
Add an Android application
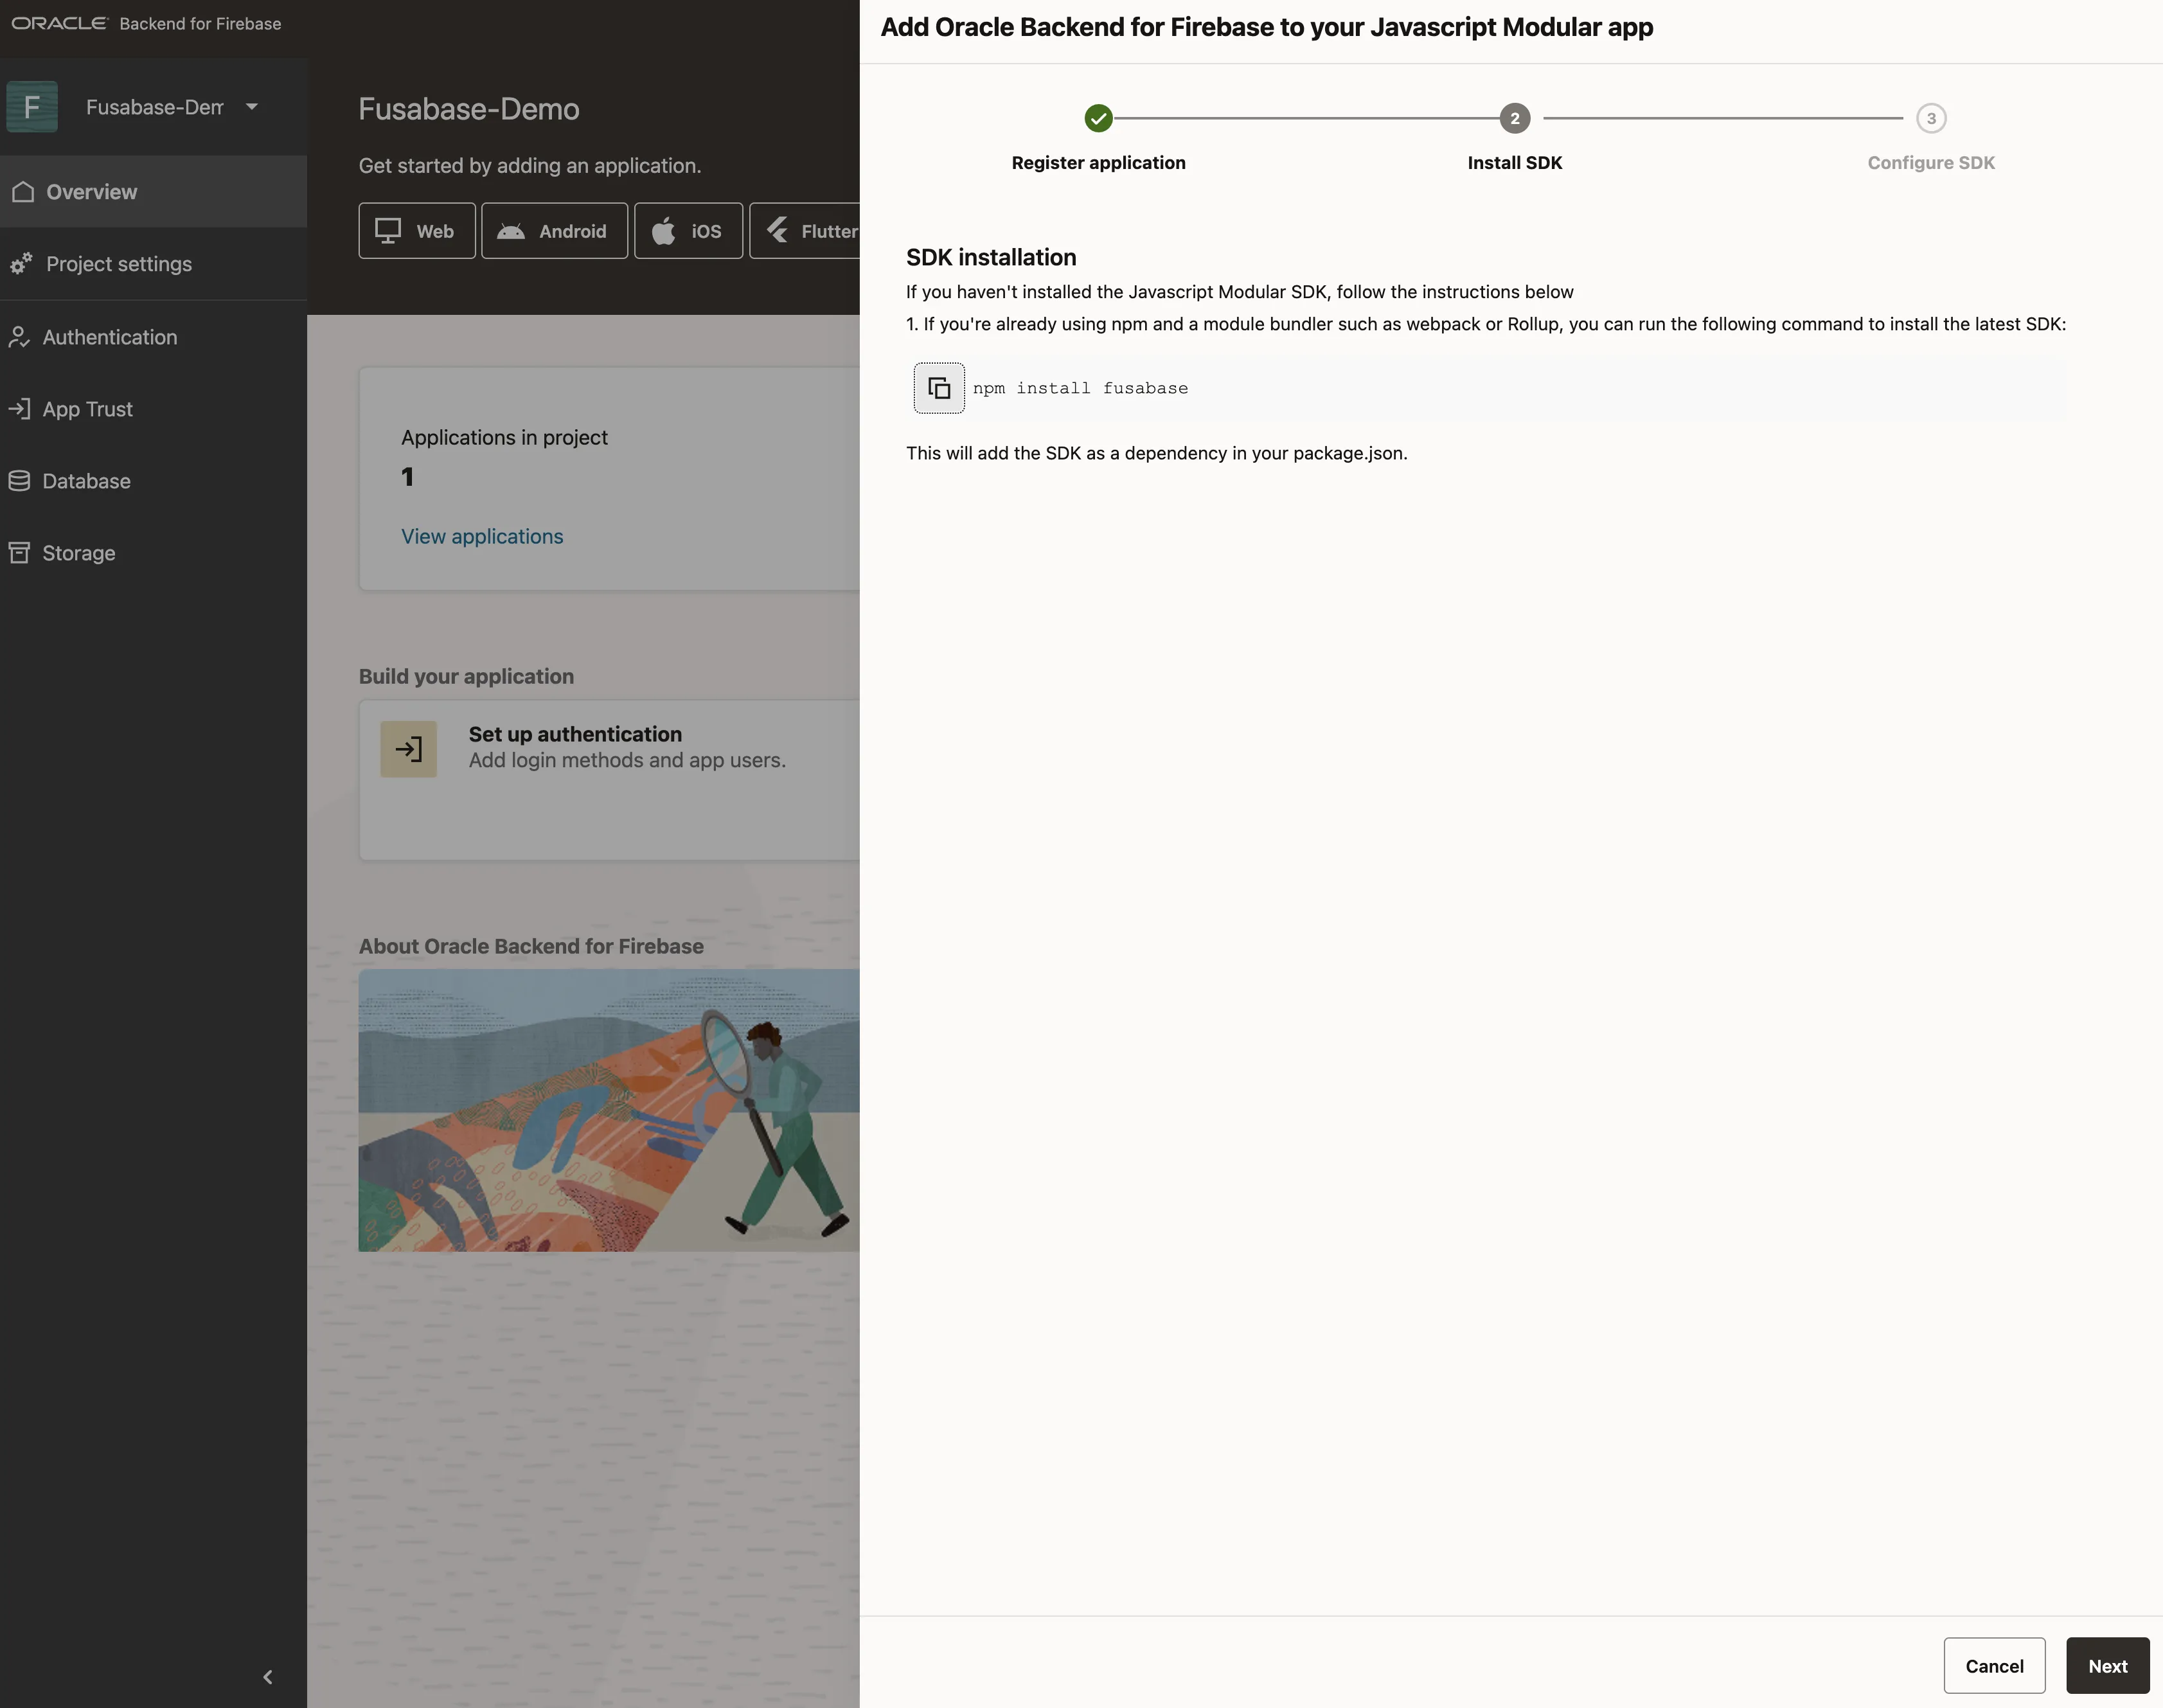(x=555, y=231)
